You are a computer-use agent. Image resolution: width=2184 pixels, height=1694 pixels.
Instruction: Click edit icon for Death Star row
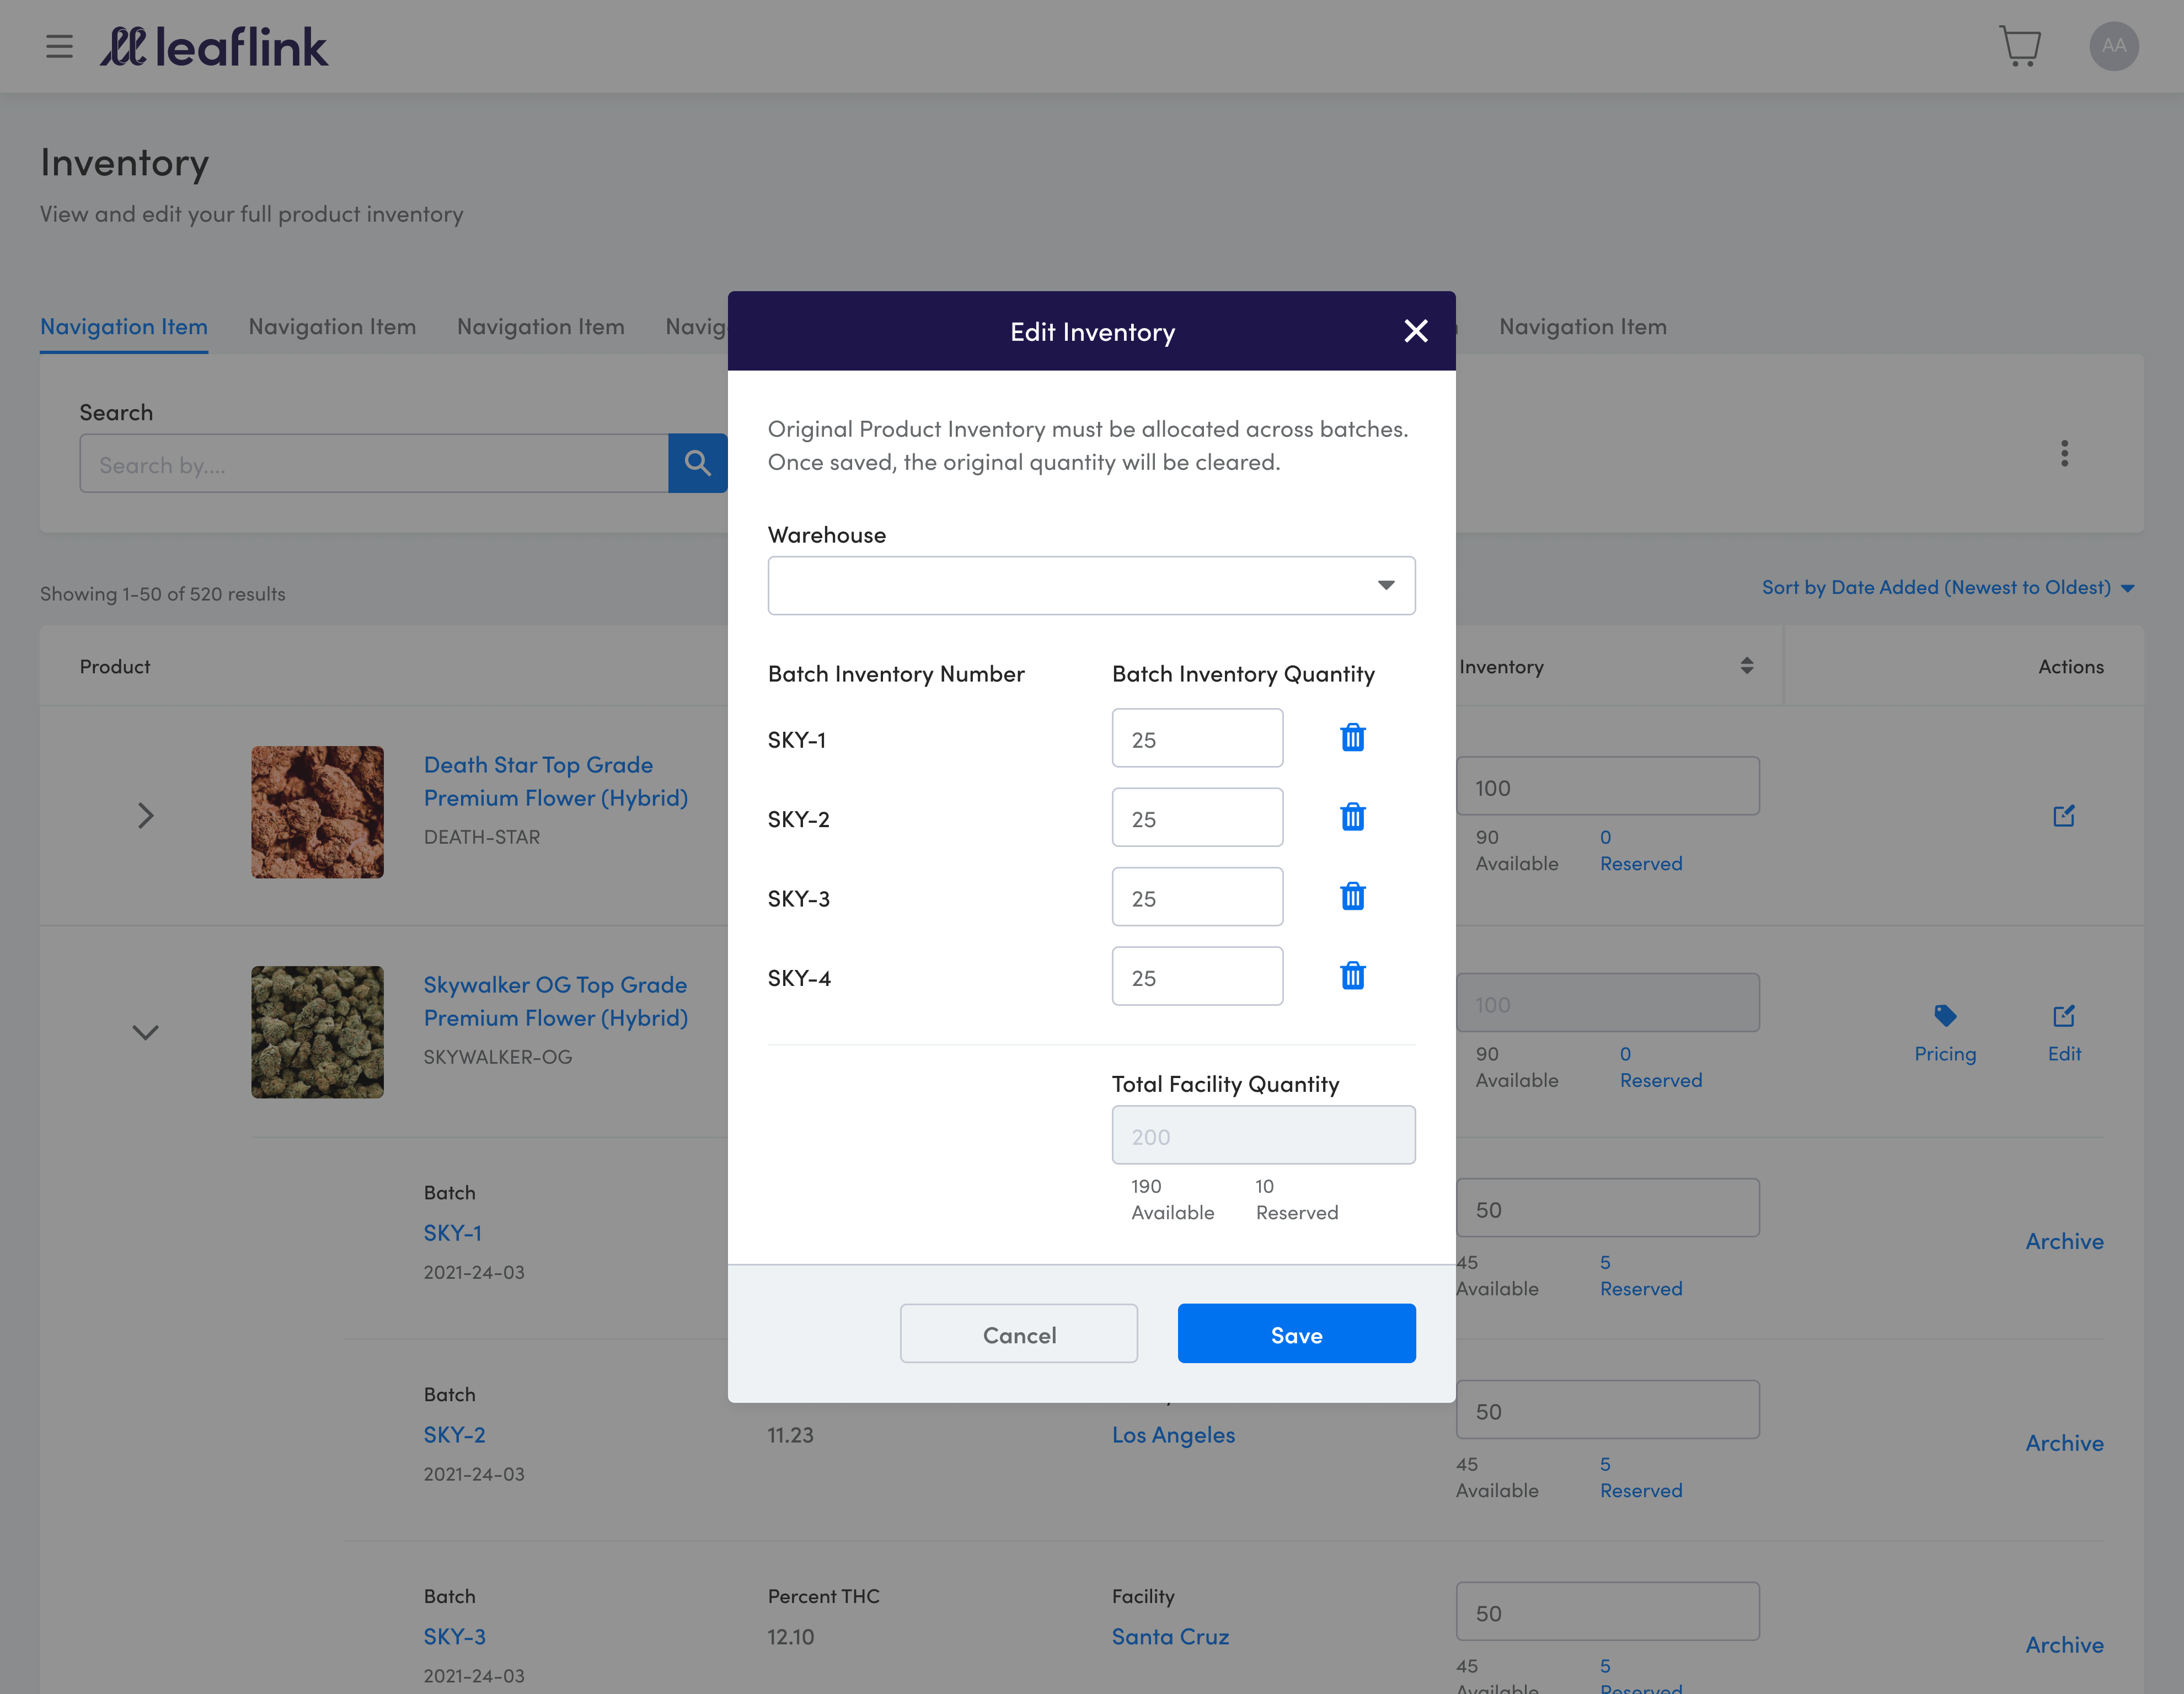pyautogui.click(x=2064, y=816)
